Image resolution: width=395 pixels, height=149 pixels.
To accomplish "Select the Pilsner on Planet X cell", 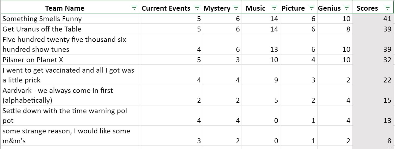I will [x=33, y=60].
